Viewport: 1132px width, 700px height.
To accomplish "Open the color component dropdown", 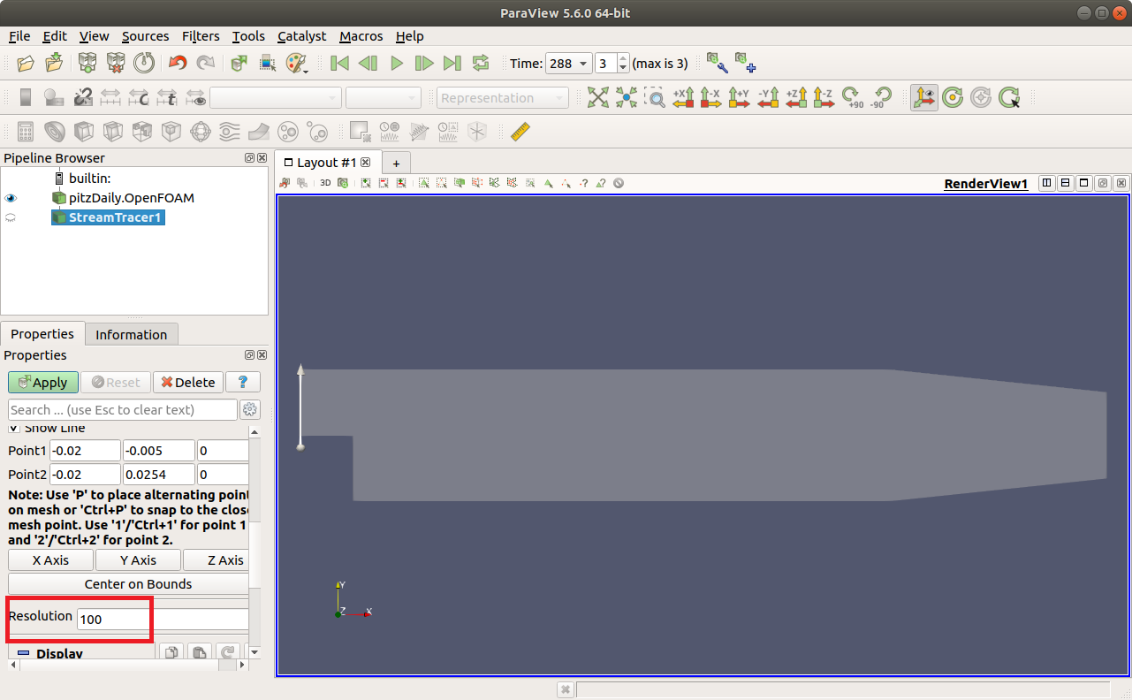I will point(384,97).
